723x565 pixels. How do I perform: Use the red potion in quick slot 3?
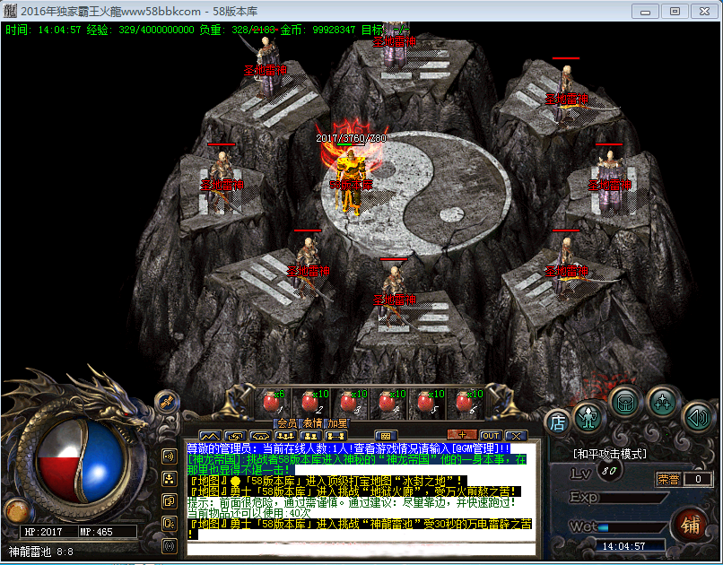tap(350, 402)
